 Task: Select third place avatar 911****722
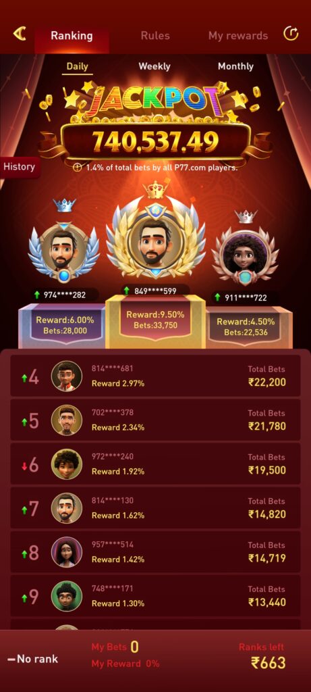click(245, 257)
